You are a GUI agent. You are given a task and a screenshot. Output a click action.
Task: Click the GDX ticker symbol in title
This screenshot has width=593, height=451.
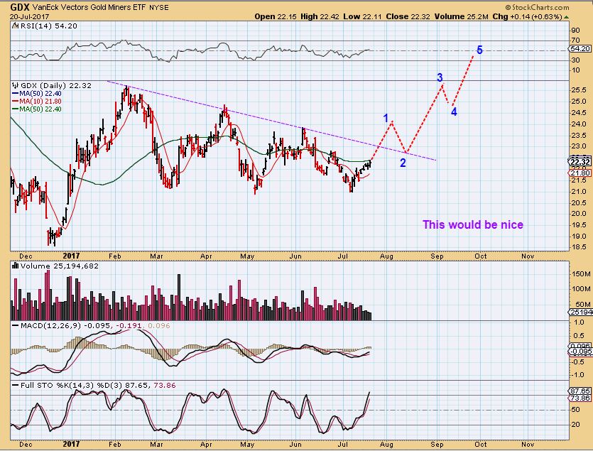[20, 6]
